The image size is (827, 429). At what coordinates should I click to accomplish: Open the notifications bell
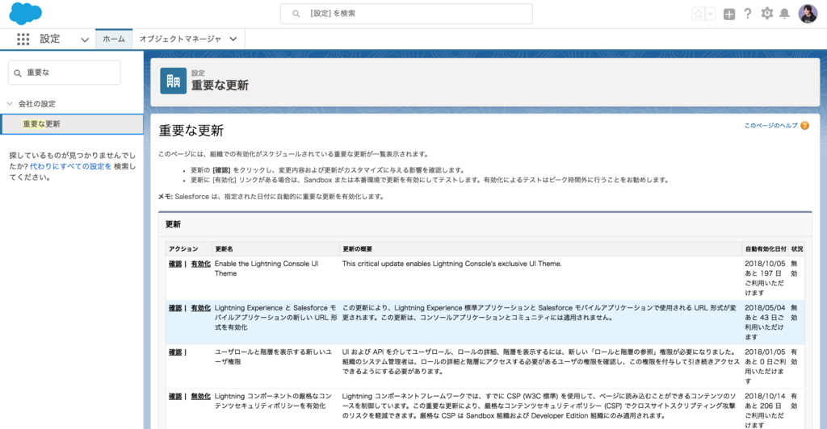pyautogui.click(x=785, y=14)
